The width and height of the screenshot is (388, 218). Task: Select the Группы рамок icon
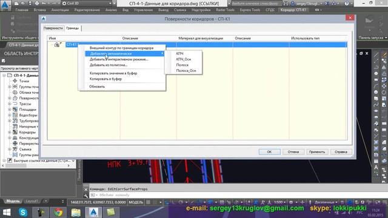tap(15, 155)
